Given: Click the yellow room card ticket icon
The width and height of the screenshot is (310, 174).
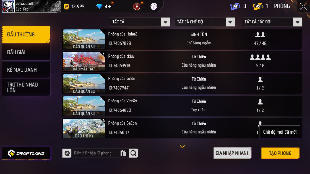Looking at the screenshot, I should pyautogui.click(x=258, y=6).
